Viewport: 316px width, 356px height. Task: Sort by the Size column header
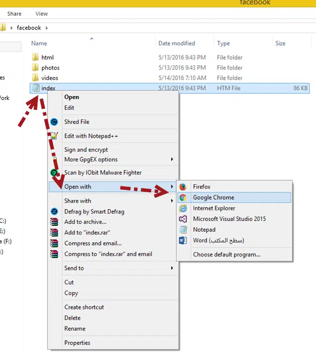(x=280, y=44)
